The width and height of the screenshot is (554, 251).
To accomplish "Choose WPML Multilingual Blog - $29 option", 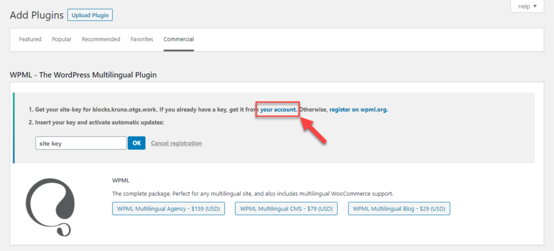I will 399,209.
